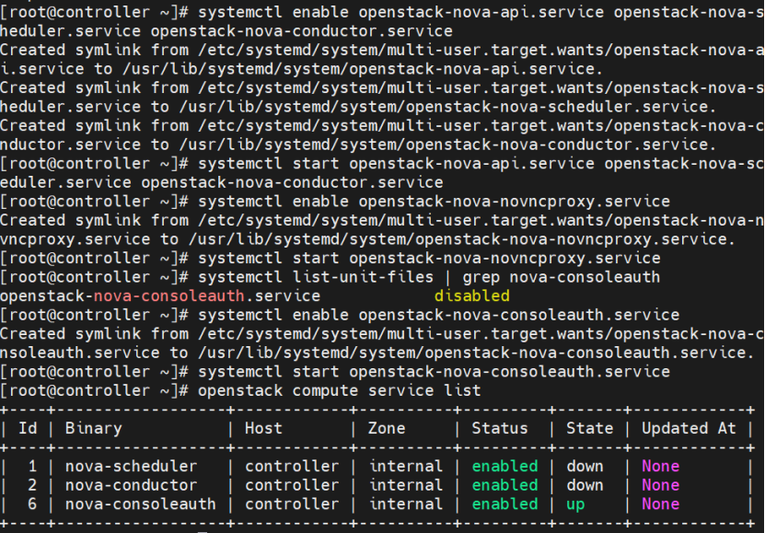Select the yellow 'disabled' status text
Image resolution: width=765 pixels, height=533 pixels.
pyautogui.click(x=471, y=296)
